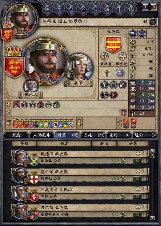Screen dimensions: 161x226
Task: Click the dice trait icon
Action: [32, 105]
